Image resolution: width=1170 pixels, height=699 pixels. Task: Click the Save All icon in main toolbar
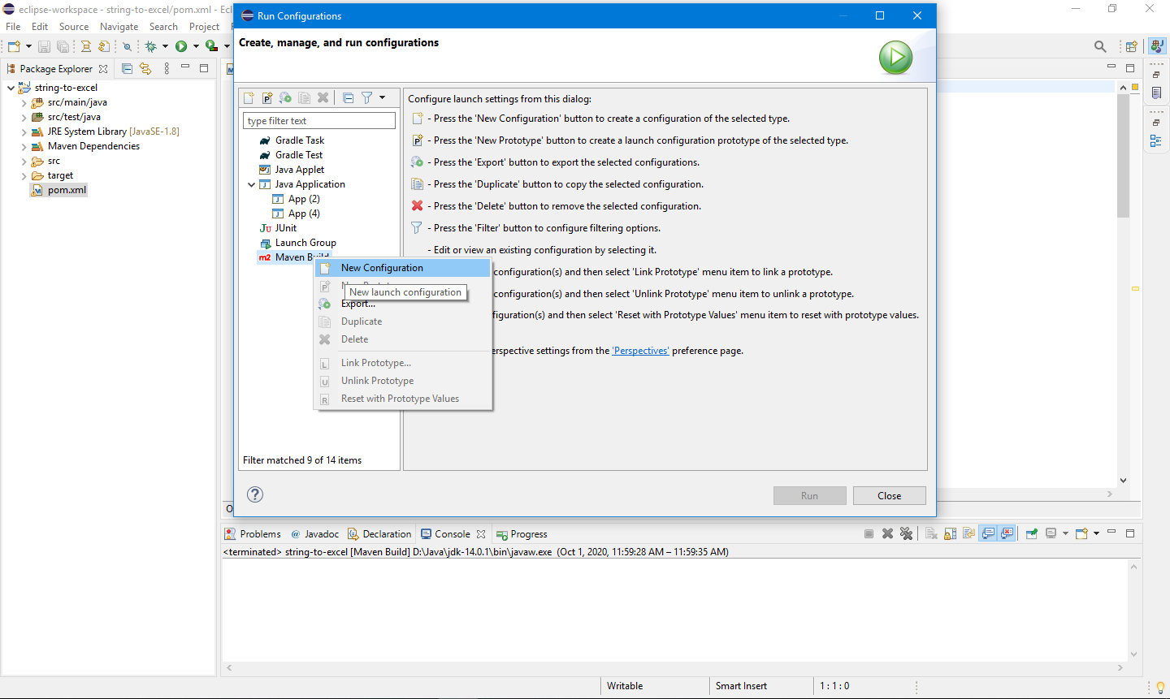[63, 46]
